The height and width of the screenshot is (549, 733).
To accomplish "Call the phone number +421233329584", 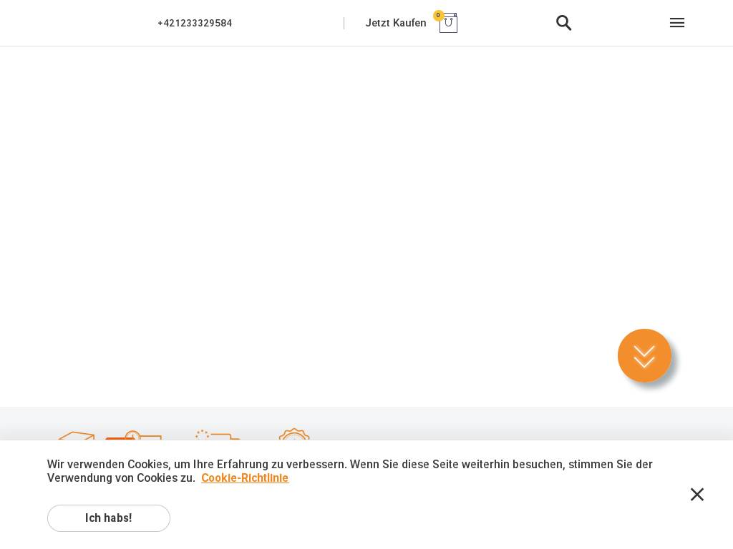I will click(195, 24).
